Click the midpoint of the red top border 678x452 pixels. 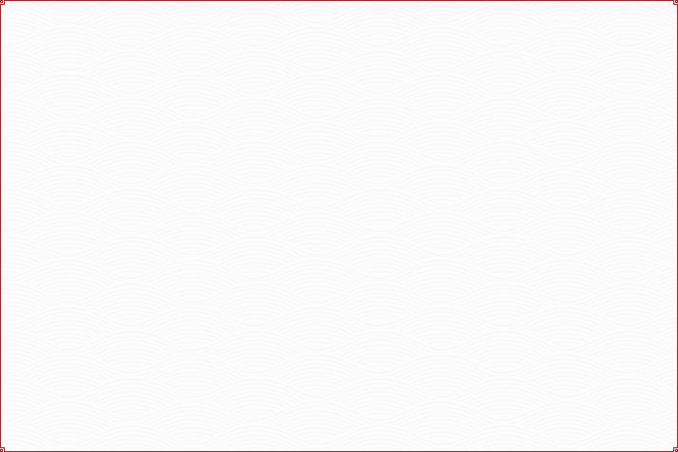click(339, 1)
